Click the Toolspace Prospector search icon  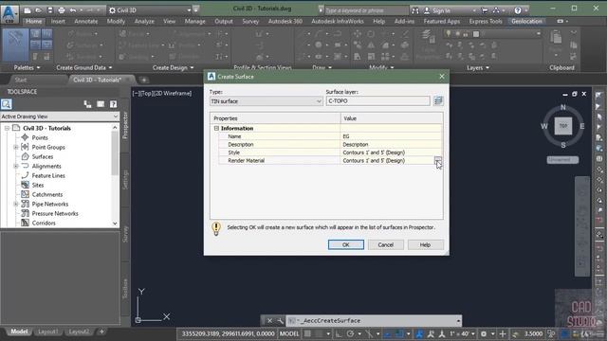(x=7, y=104)
